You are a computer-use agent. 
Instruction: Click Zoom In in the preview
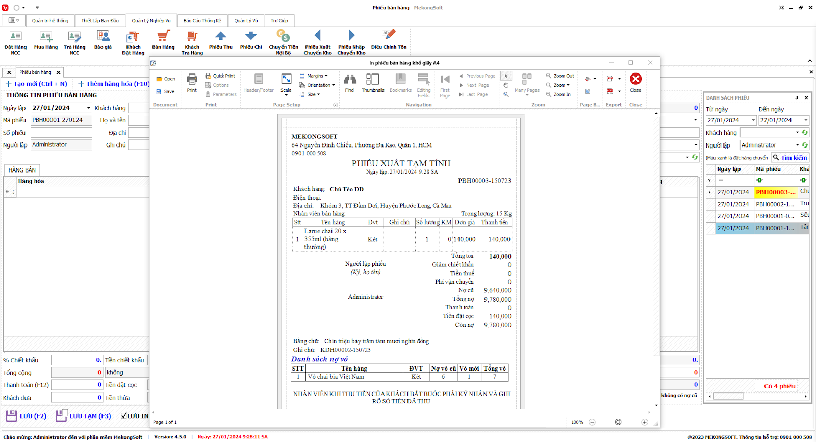click(x=558, y=94)
